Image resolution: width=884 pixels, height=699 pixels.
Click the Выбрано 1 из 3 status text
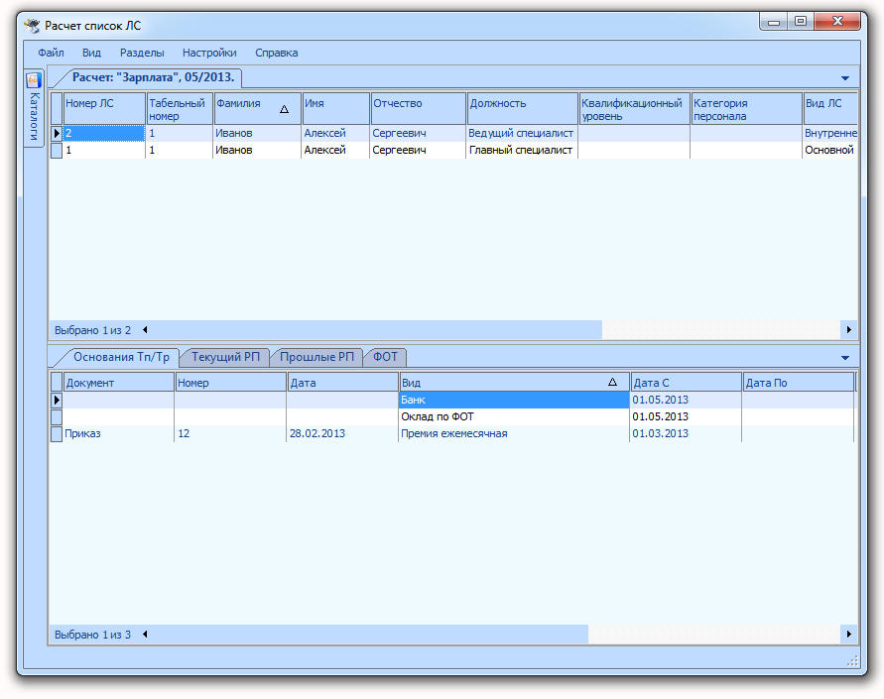coord(92,635)
